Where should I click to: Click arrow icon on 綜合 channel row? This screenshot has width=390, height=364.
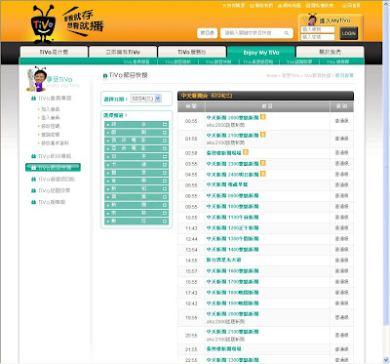165,124
